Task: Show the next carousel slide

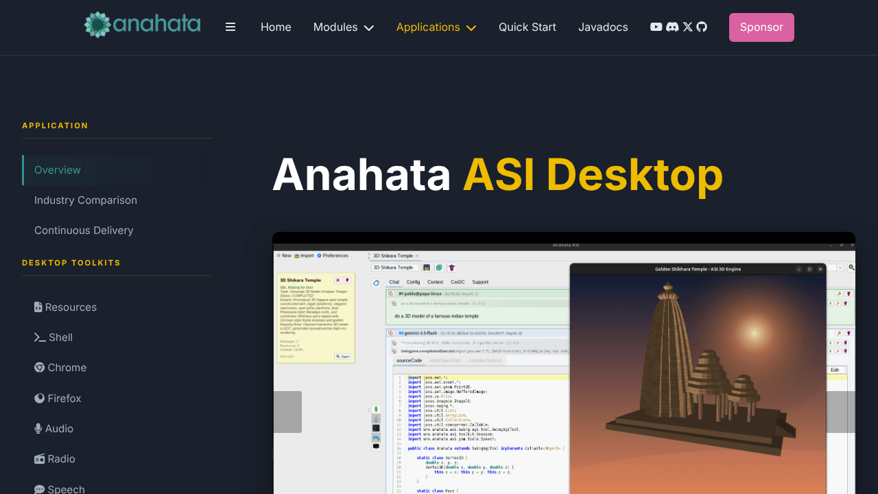Action: coord(841,412)
